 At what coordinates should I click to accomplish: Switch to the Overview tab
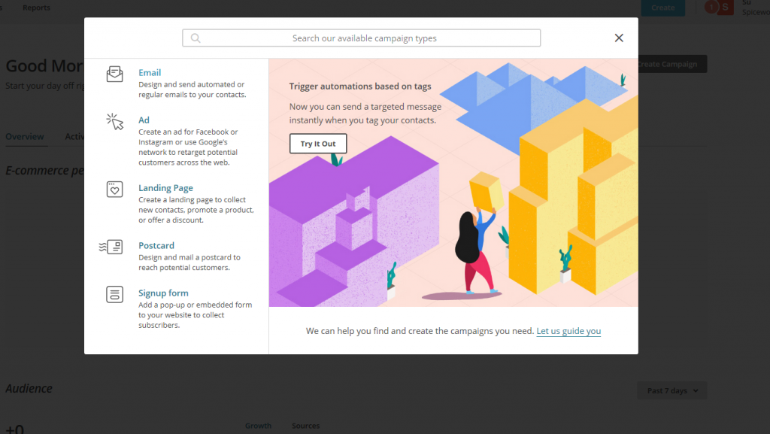tap(25, 137)
